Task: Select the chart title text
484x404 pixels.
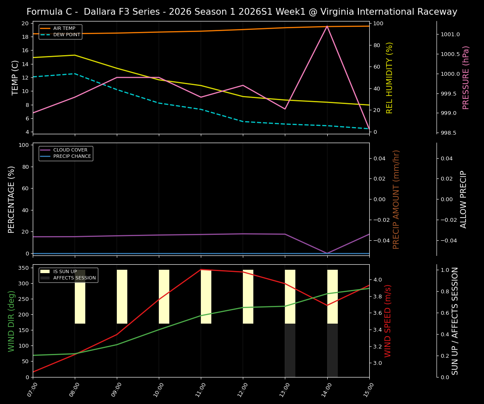Action: coord(242,11)
